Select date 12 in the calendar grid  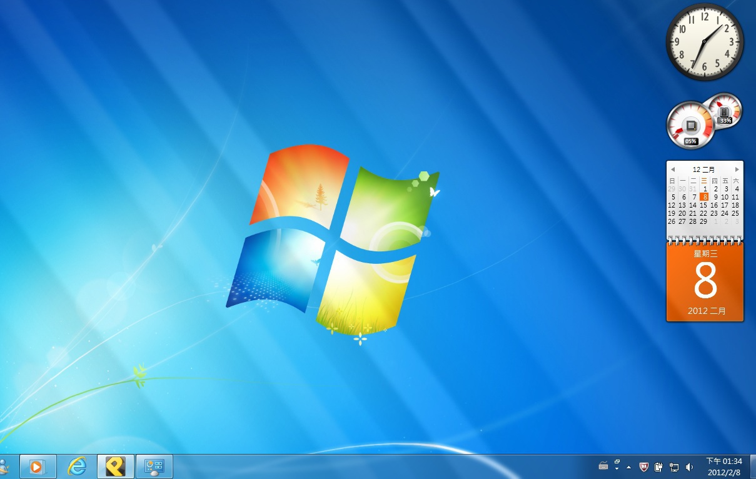[673, 204]
